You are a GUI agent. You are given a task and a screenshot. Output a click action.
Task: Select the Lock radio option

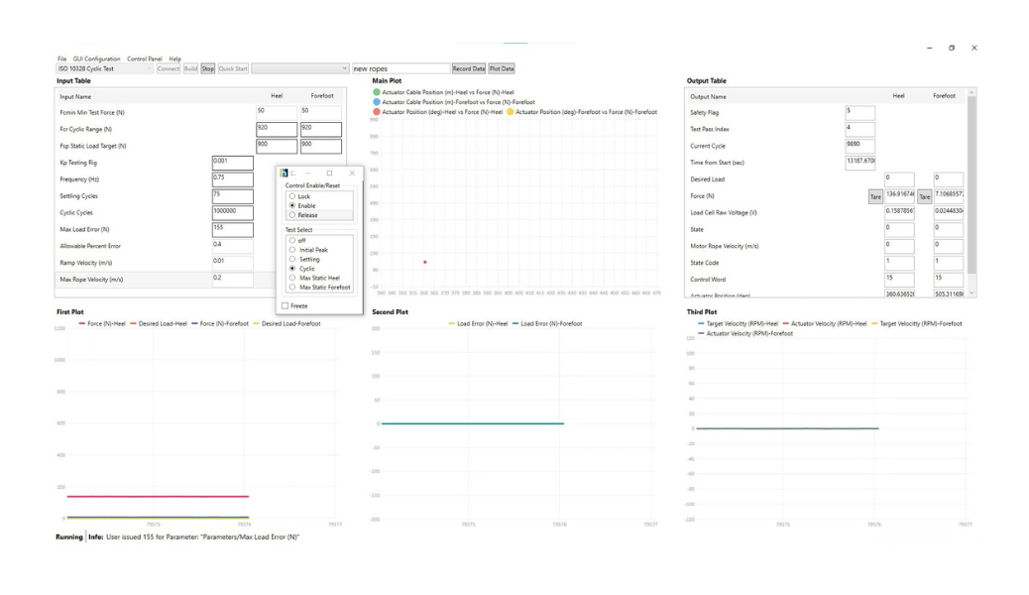point(298,196)
